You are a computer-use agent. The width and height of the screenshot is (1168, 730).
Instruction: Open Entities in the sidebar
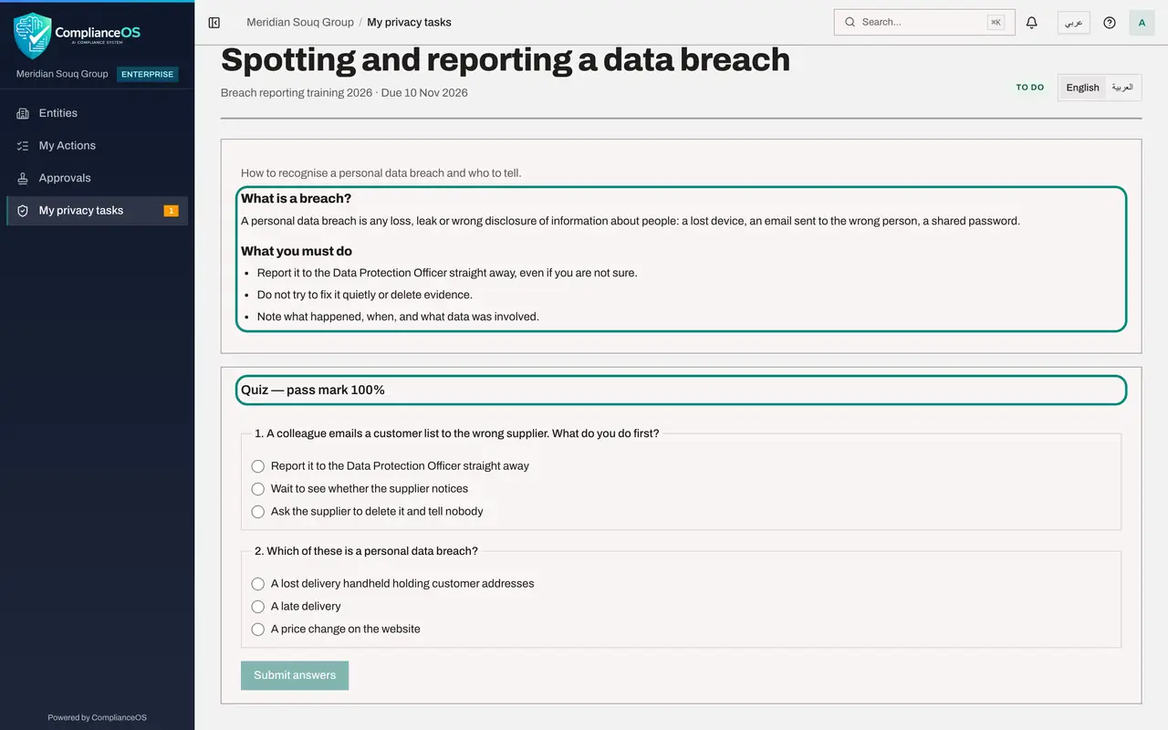pyautogui.click(x=98, y=113)
